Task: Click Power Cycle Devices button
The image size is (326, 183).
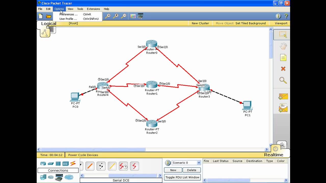Action: point(83,155)
